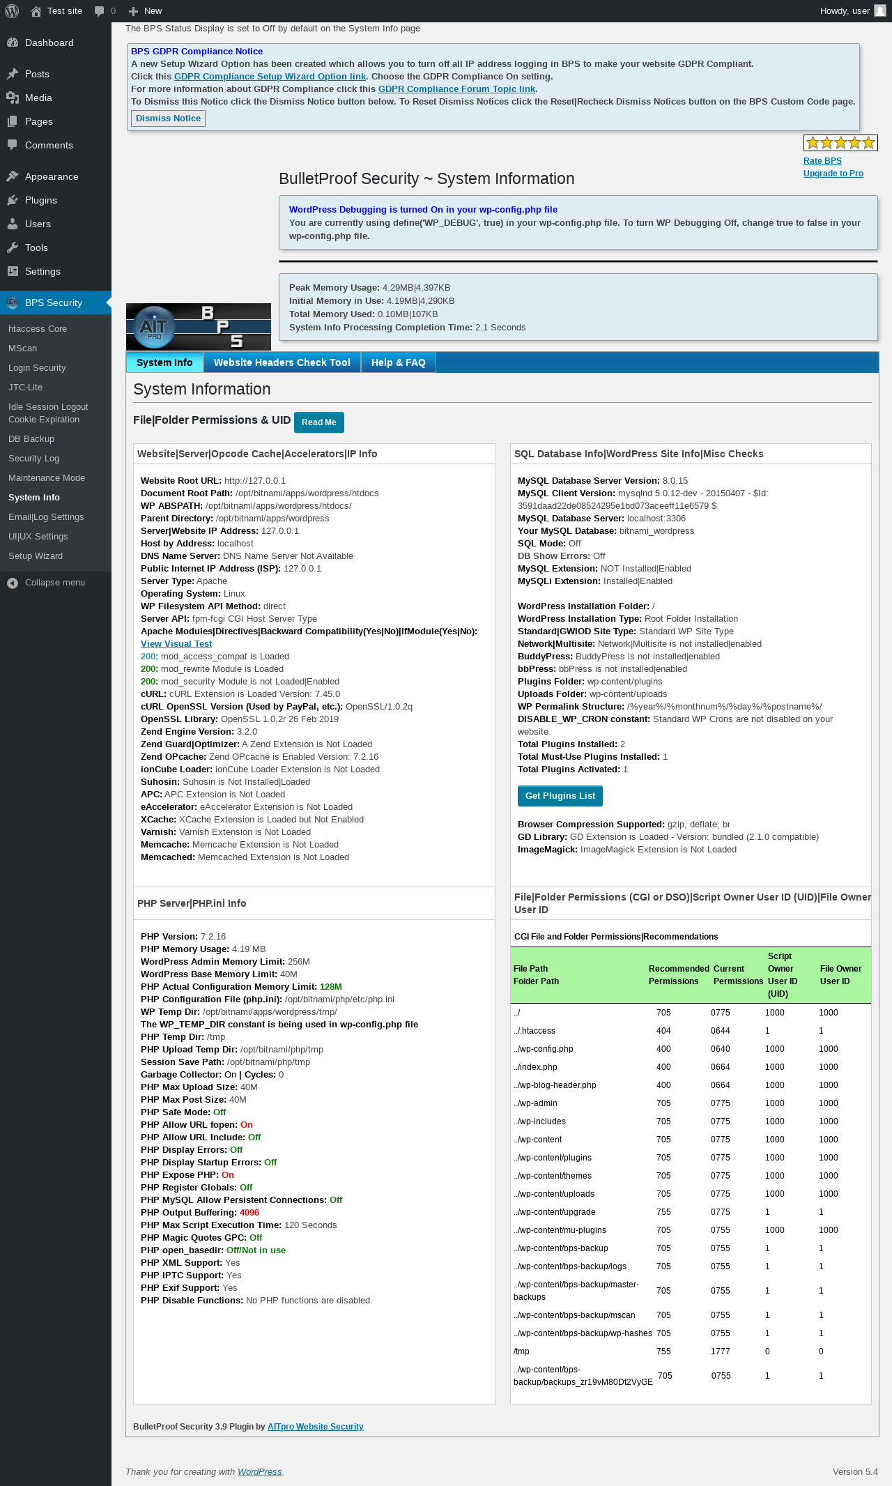The width and height of the screenshot is (892, 1486).
Task: Open Idle Session Logout Cookie Expiration item
Action: point(49,413)
